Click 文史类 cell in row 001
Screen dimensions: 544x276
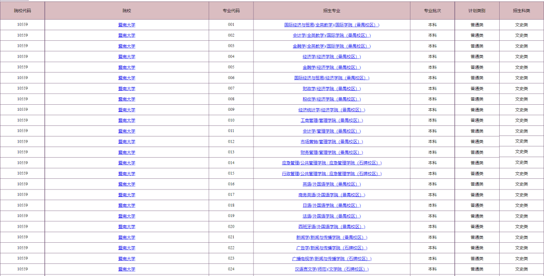[x=521, y=25]
